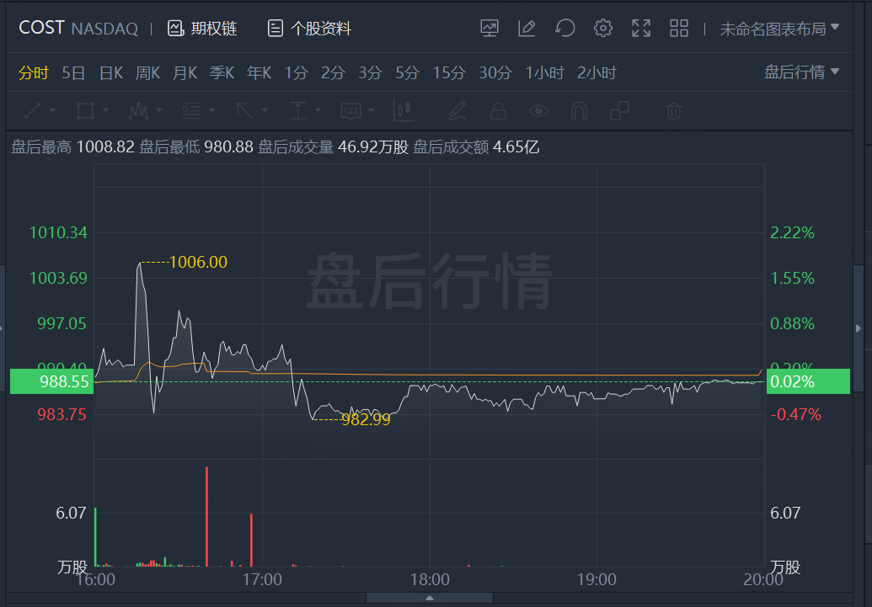
Task: Switch to the 日K daily candlestick tab
Action: point(110,72)
